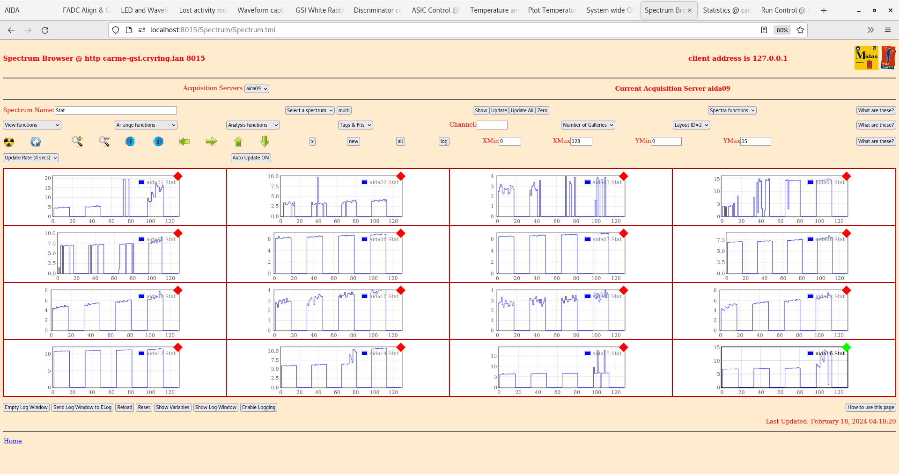Zoom out with the magnifier minus icon
The width and height of the screenshot is (899, 474).
click(x=104, y=141)
